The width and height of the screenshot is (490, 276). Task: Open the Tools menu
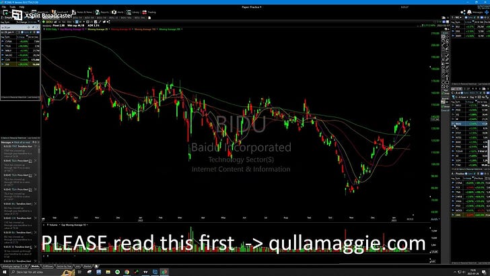[x=13, y=7]
